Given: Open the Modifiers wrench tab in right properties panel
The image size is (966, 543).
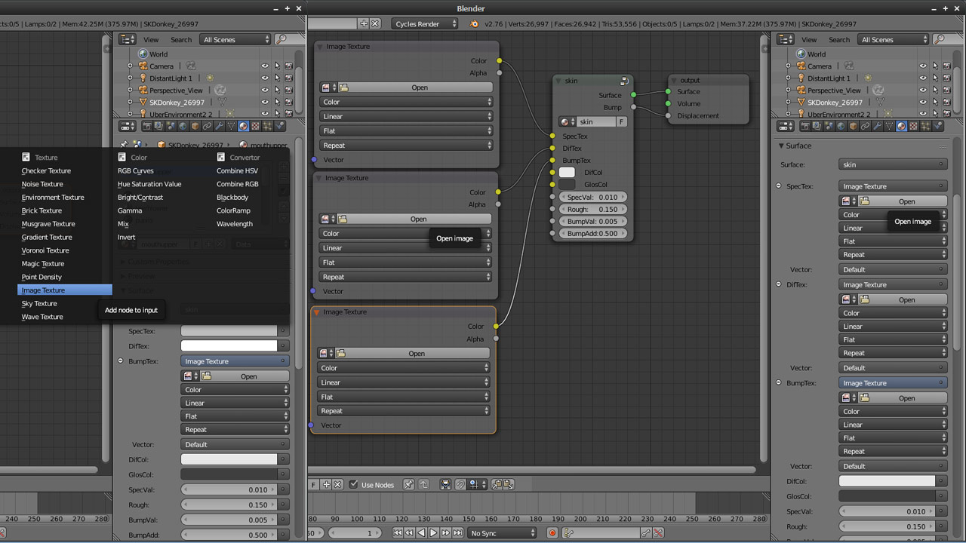Looking at the screenshot, I should point(877,127).
